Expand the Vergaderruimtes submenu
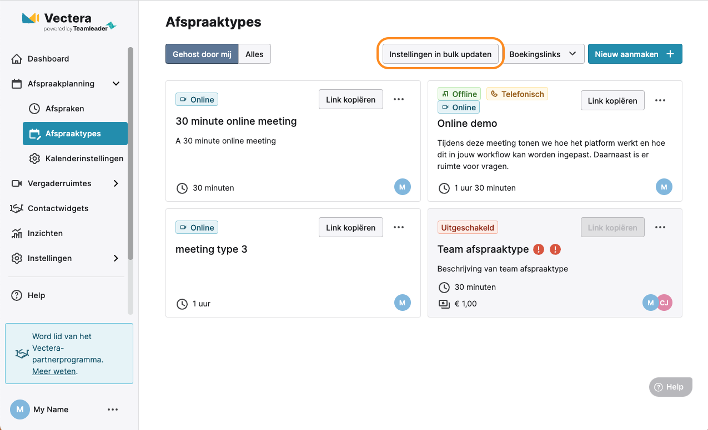708x430 pixels. (116, 183)
